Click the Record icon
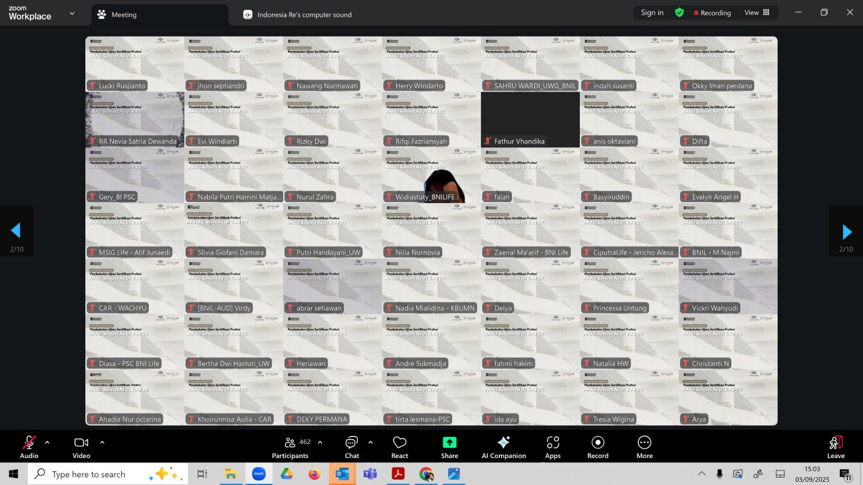Image resolution: width=863 pixels, height=485 pixels. click(x=598, y=443)
